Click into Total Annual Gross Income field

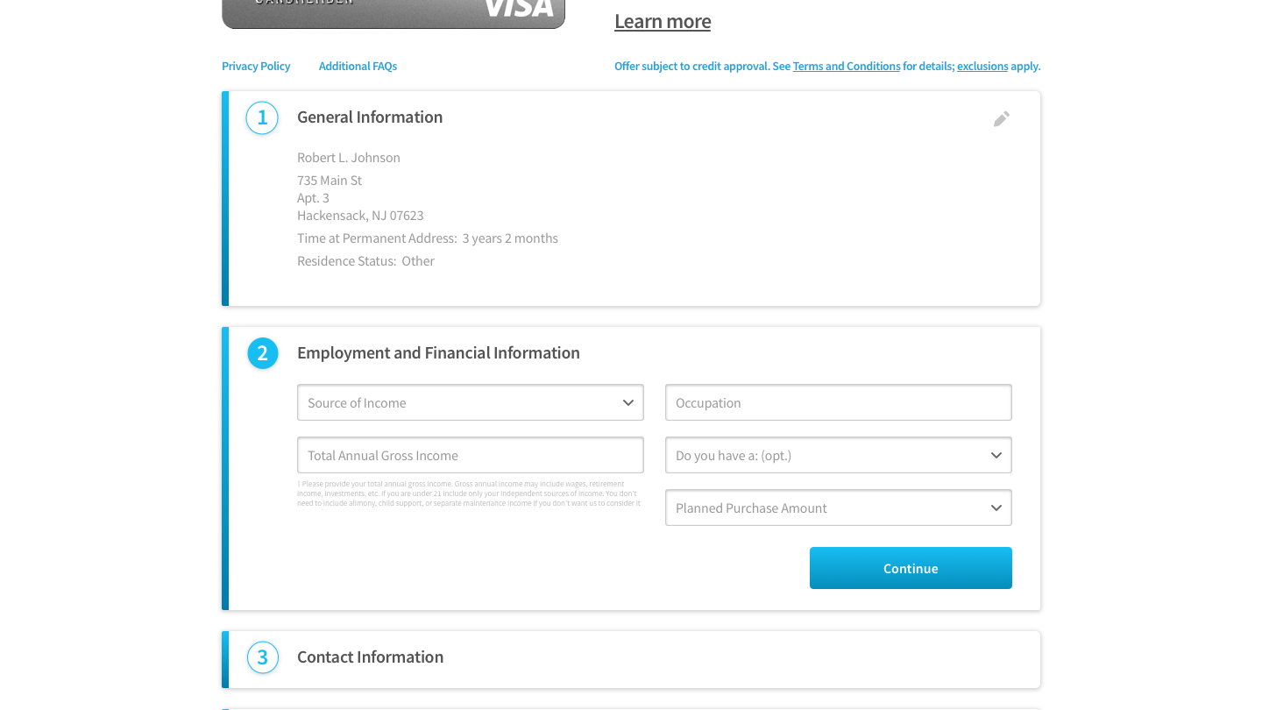click(x=471, y=456)
